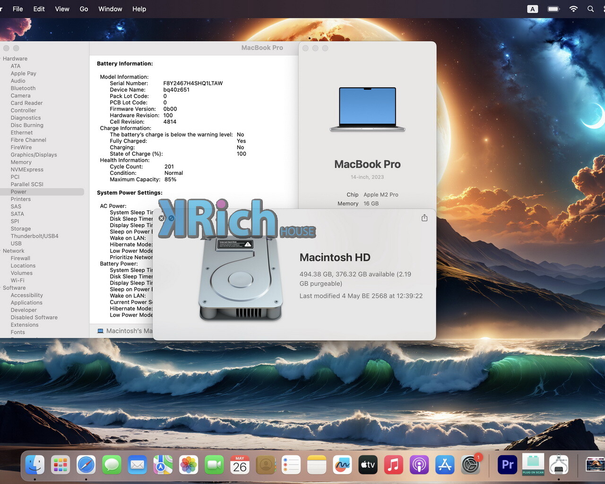Close the Macintosh HD Quick Look preview
605x484 pixels.
pyautogui.click(x=162, y=218)
